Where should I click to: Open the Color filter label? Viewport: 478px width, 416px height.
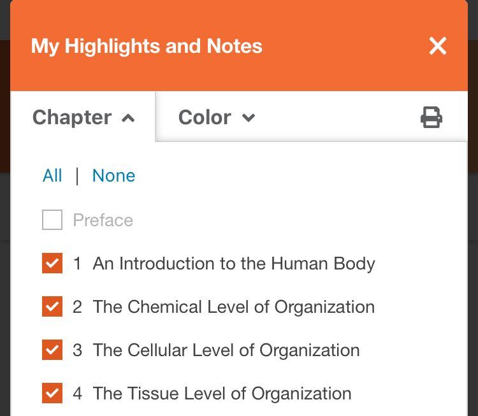[x=205, y=117]
